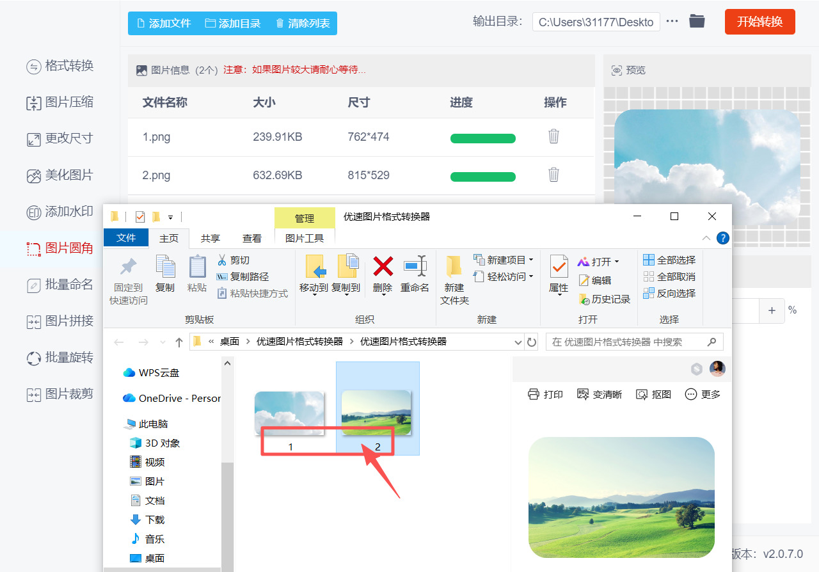819x572 pixels.
Task: Select the 图片圆角 tool in the sidebar
Action: tap(60, 248)
